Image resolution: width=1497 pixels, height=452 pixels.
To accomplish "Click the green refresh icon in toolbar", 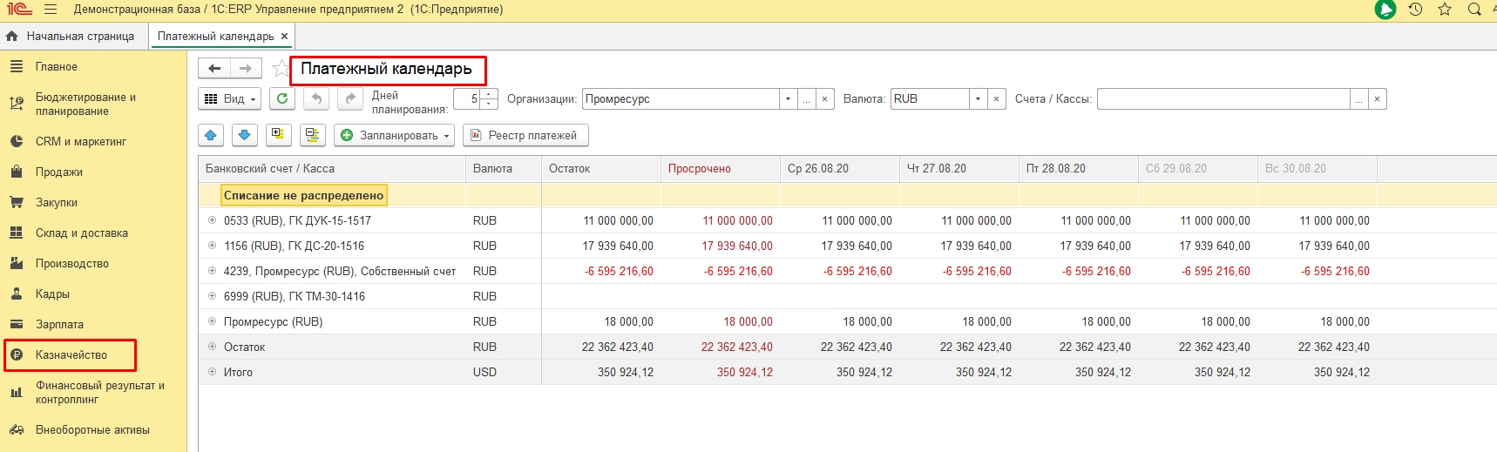I will click(281, 99).
